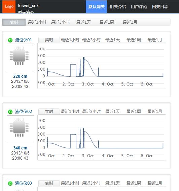Click green status icon beside 液位仪03
The width and height of the screenshot is (179, 191).
(x=10, y=183)
